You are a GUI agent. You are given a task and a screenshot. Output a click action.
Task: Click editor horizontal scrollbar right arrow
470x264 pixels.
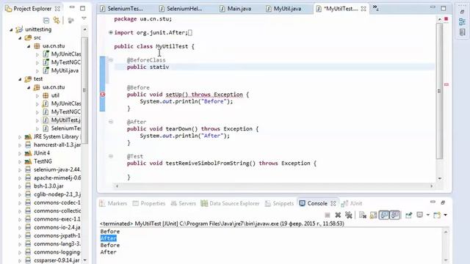431,186
